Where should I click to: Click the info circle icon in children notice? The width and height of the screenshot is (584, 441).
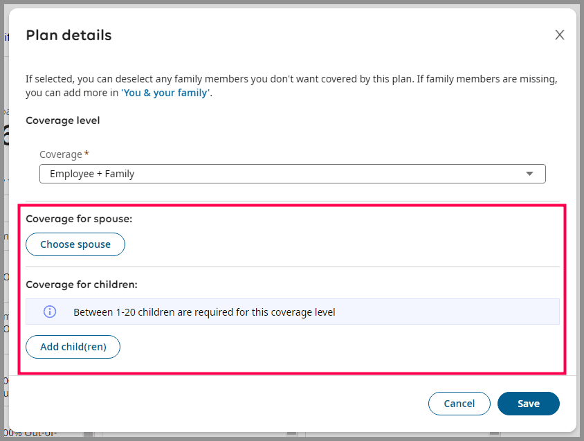click(x=50, y=312)
